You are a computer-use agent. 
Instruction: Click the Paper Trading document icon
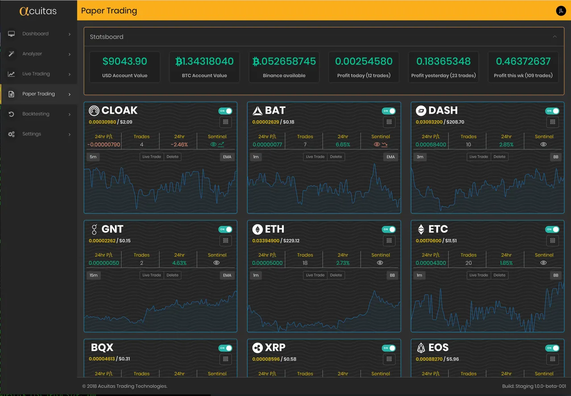[x=12, y=94]
